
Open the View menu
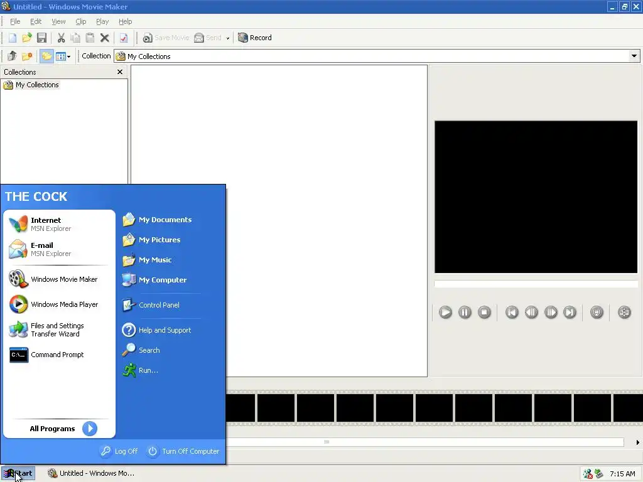[58, 21]
